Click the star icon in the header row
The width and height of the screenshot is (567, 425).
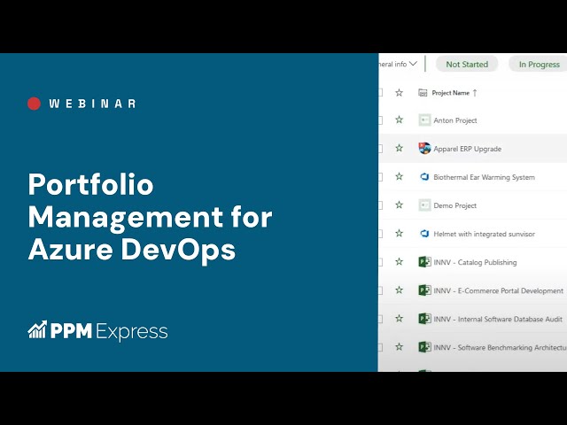coord(399,93)
